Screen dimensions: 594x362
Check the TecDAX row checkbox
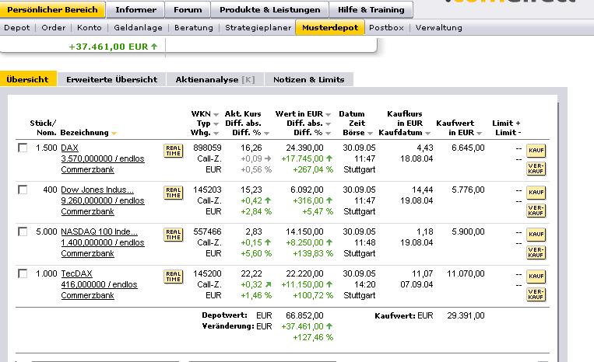pyautogui.click(x=23, y=273)
